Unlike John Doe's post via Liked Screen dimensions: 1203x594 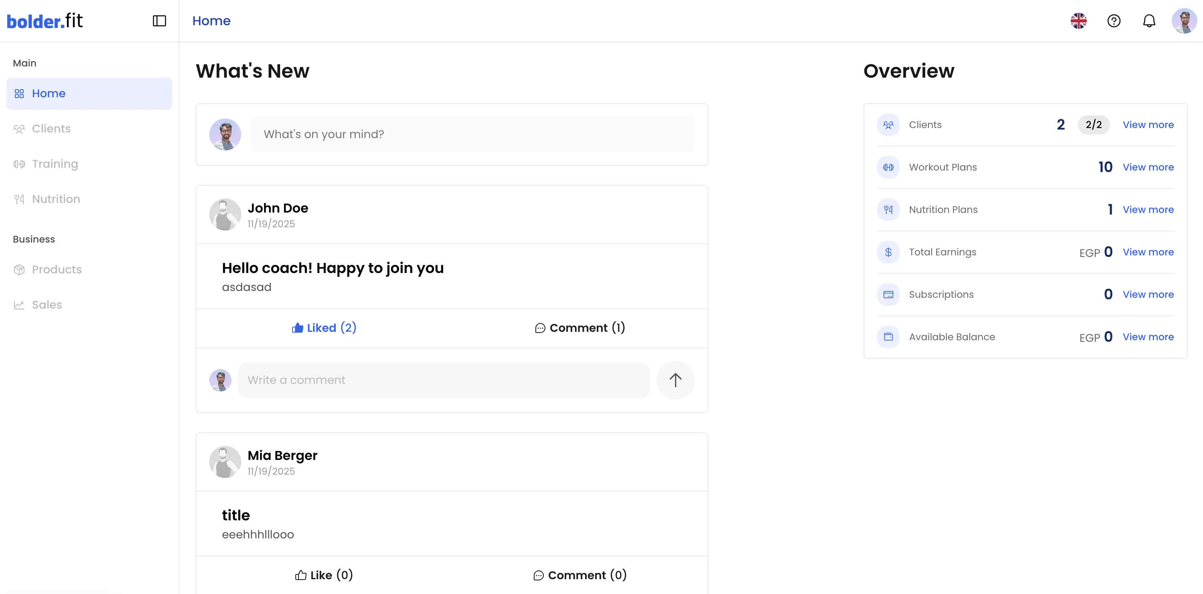[x=324, y=328]
